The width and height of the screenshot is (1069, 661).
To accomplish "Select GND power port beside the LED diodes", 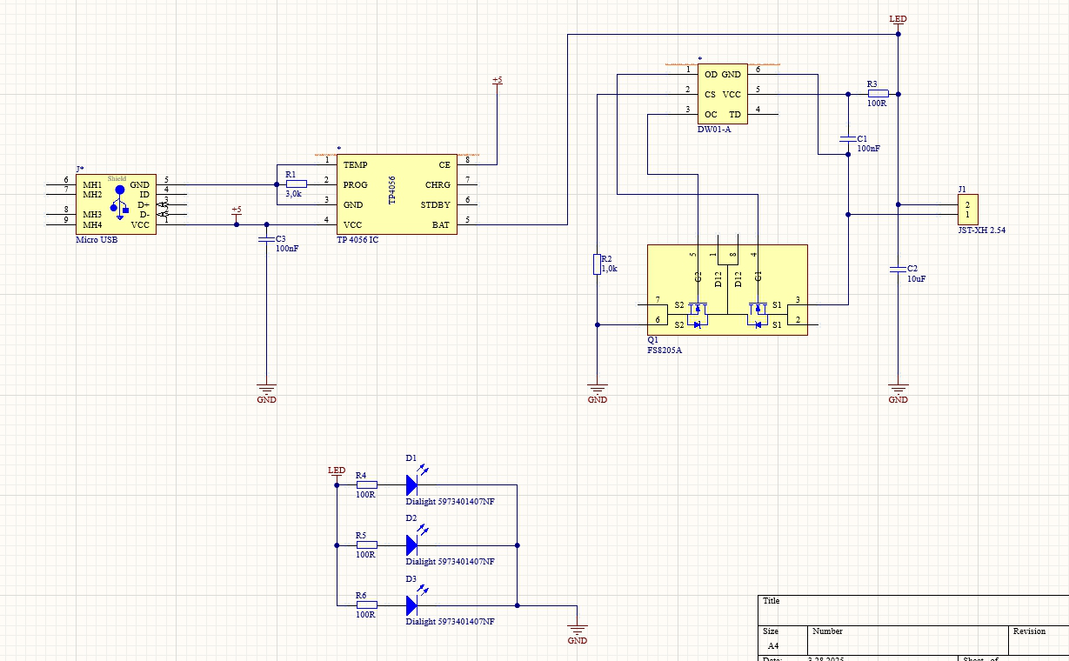I will (577, 634).
